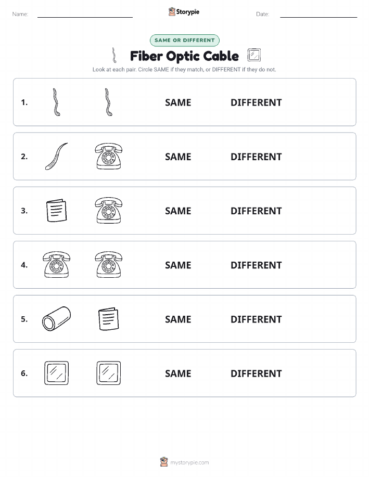369x477 pixels.
Task: Choose SAME for pair 6
Action: point(178,373)
